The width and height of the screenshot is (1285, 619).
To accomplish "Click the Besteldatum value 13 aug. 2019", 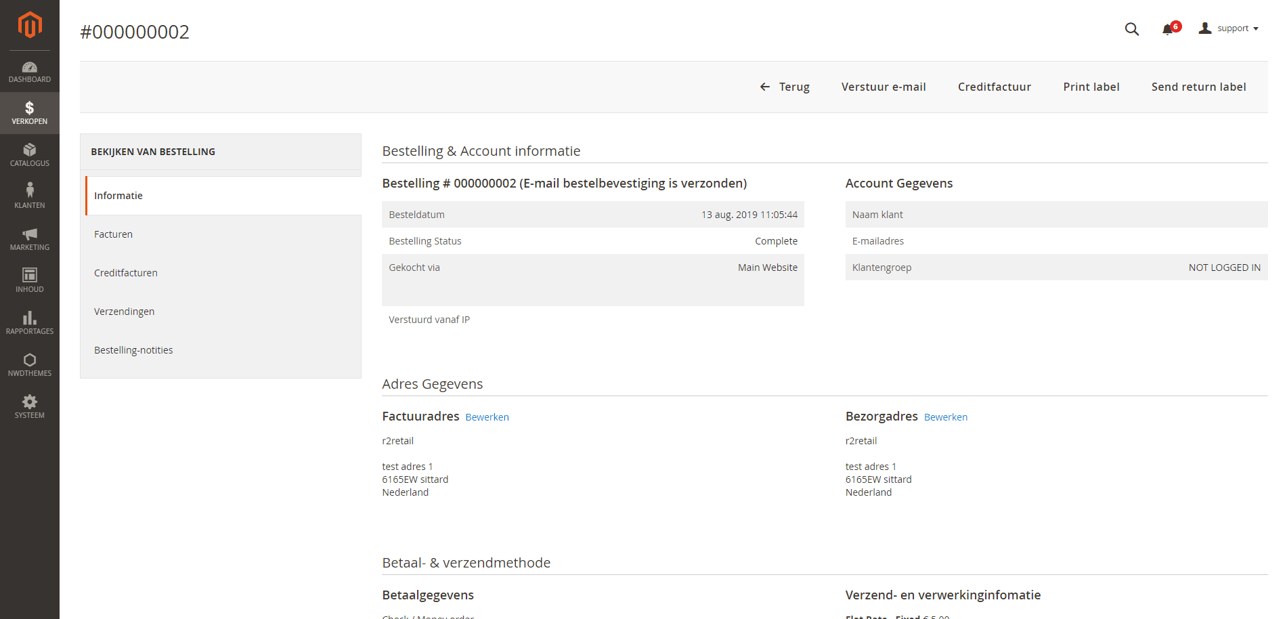I will 749,215.
